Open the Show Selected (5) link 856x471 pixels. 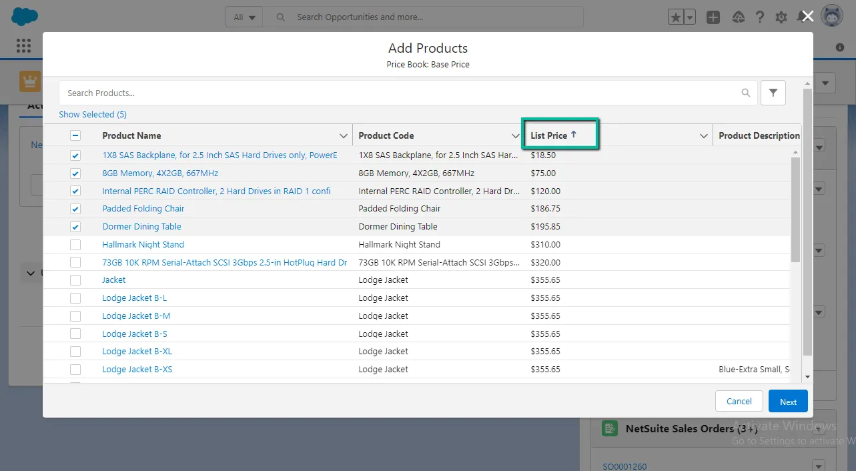coord(93,114)
